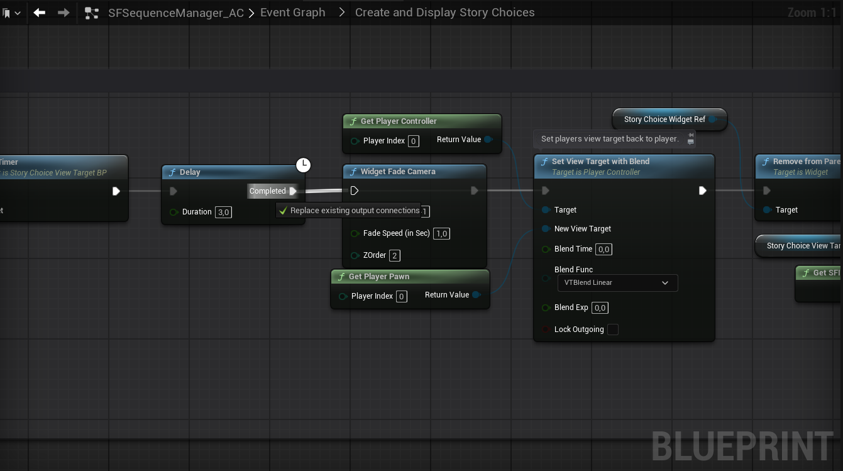The height and width of the screenshot is (471, 843).
Task: Select the Delay node title
Action: tap(190, 172)
